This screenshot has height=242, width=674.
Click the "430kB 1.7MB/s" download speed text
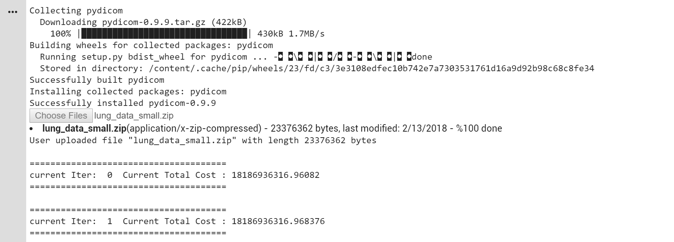tap(291, 34)
